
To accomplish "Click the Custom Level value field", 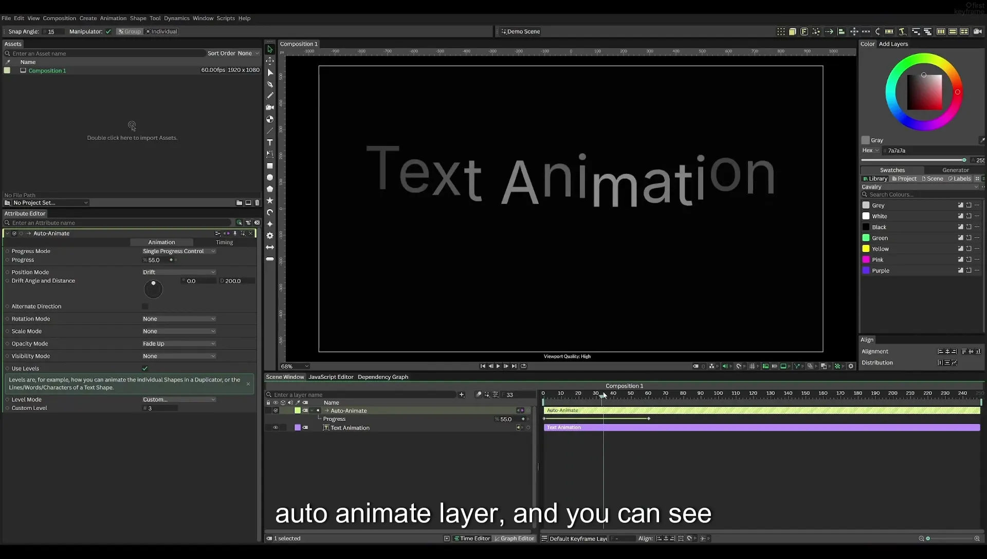I will pos(160,408).
